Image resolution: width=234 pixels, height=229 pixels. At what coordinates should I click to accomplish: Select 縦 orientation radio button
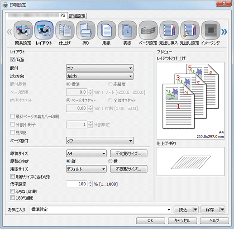tap(68, 161)
